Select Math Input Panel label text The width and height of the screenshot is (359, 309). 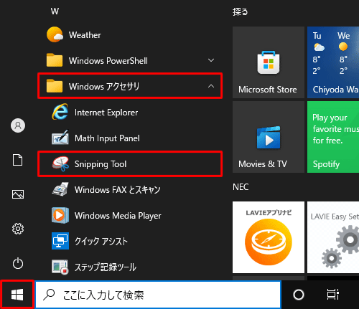tap(107, 138)
